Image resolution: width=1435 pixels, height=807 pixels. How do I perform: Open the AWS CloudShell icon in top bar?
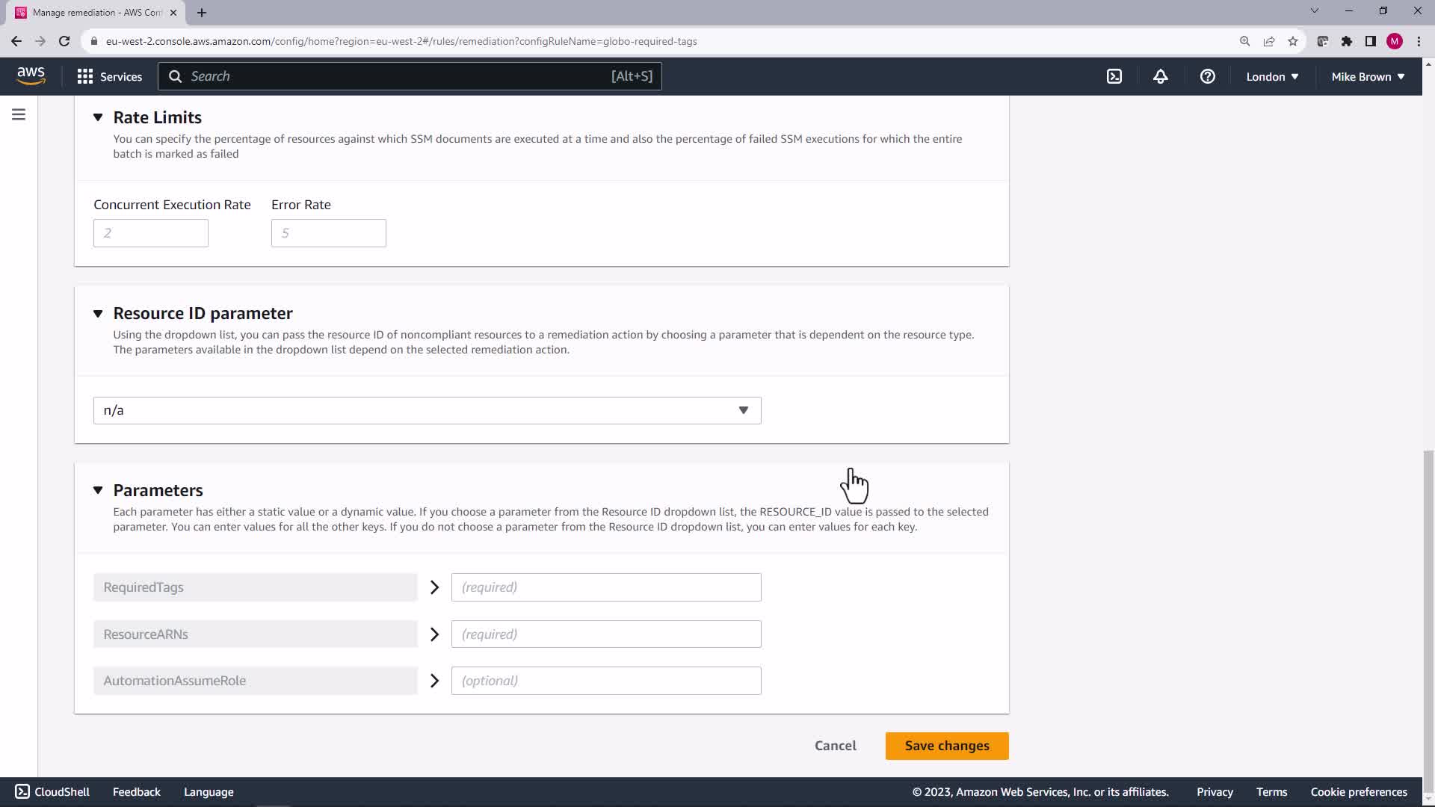click(1114, 76)
